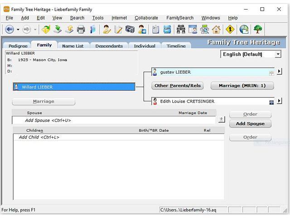Click the binoculars search icon
290x218 pixels.
181,30
